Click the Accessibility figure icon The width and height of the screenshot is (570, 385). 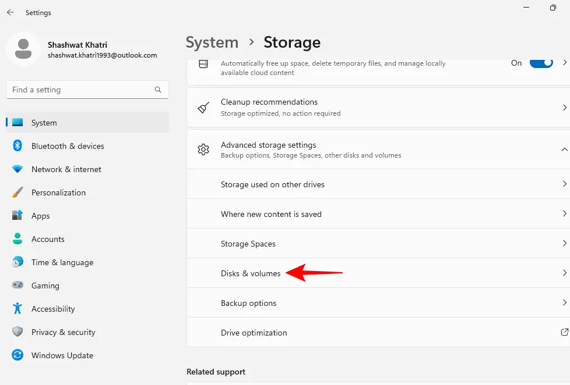point(17,308)
